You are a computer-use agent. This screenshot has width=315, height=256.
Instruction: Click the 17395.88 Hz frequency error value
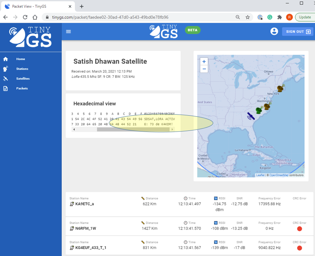click(269, 204)
